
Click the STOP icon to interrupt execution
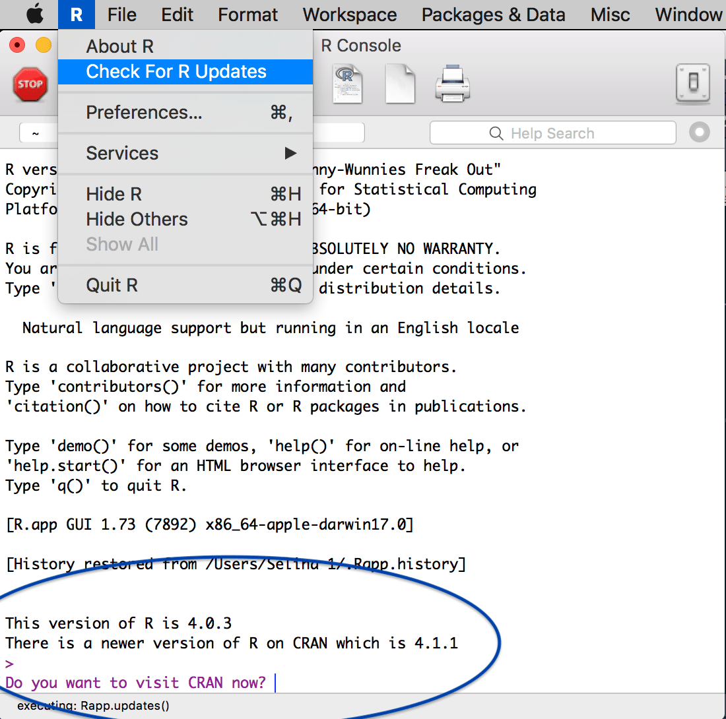click(30, 84)
